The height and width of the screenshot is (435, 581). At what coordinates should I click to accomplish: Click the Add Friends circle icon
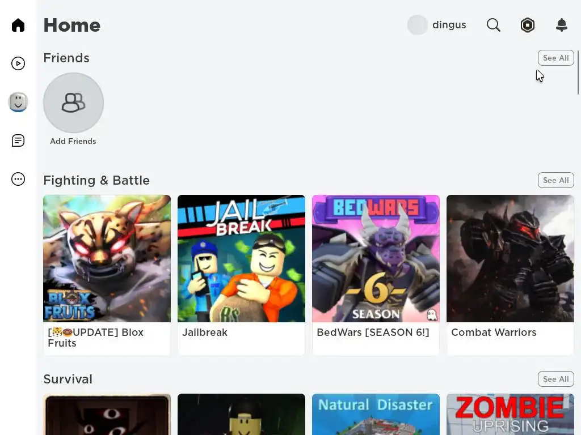(x=73, y=103)
